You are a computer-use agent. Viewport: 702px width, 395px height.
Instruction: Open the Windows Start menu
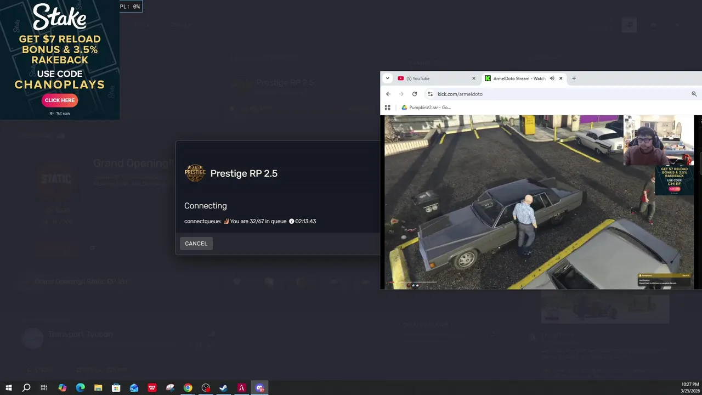pos(9,388)
